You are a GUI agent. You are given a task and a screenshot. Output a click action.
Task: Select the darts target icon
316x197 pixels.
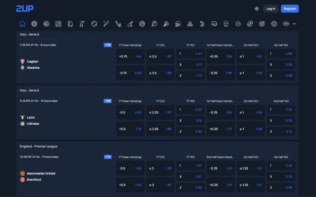262,24
